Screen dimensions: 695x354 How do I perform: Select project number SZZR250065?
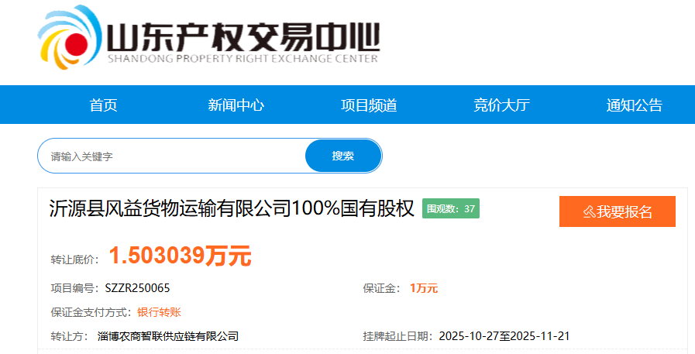click(x=137, y=288)
